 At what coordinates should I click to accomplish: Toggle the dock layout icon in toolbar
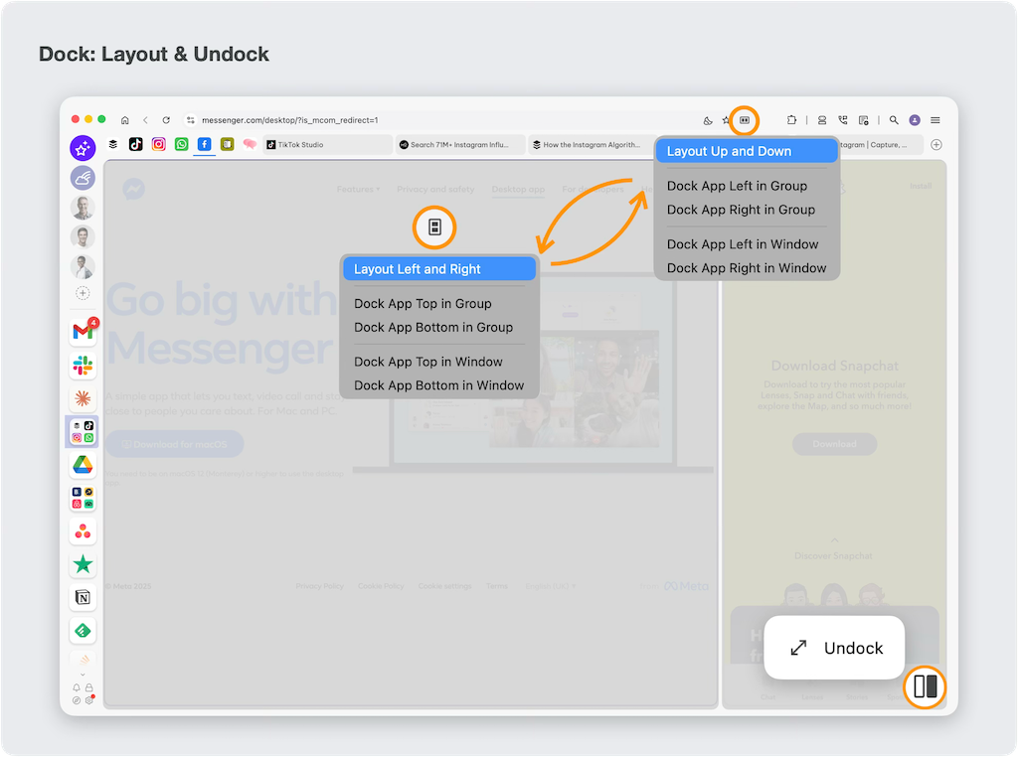(x=745, y=120)
